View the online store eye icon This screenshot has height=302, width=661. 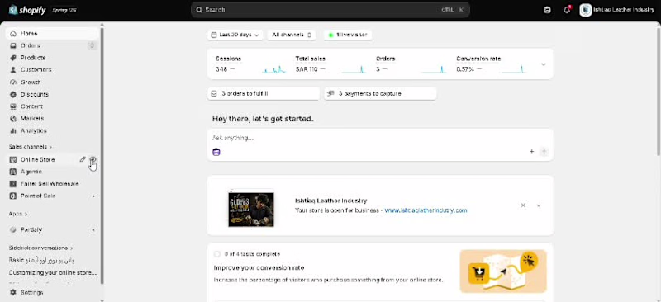[x=93, y=159]
